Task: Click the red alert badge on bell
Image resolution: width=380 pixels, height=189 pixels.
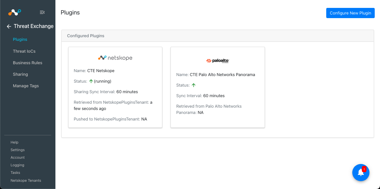Action: pos(364,169)
